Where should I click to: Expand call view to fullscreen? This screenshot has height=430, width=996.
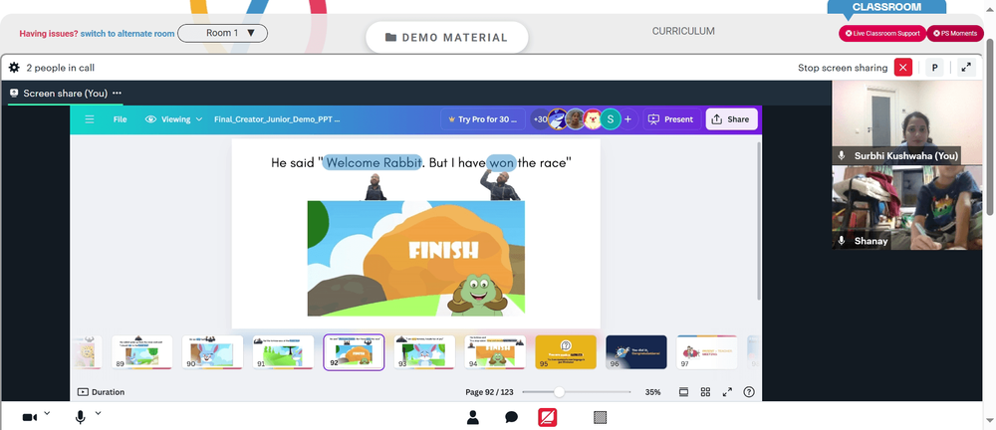pos(966,68)
